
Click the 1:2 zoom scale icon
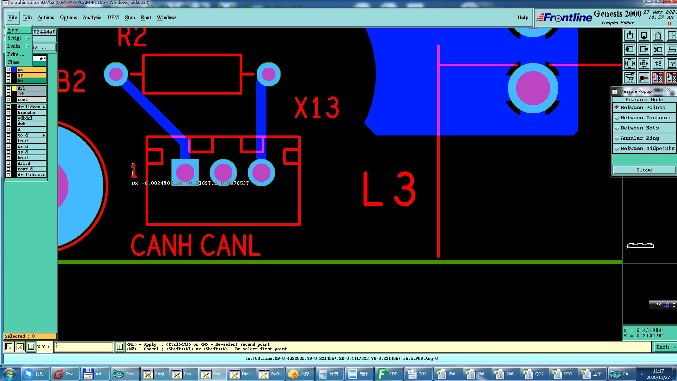(x=658, y=64)
